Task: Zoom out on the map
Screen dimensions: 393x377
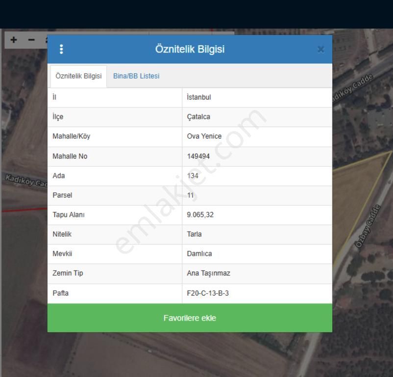Action: pos(31,40)
